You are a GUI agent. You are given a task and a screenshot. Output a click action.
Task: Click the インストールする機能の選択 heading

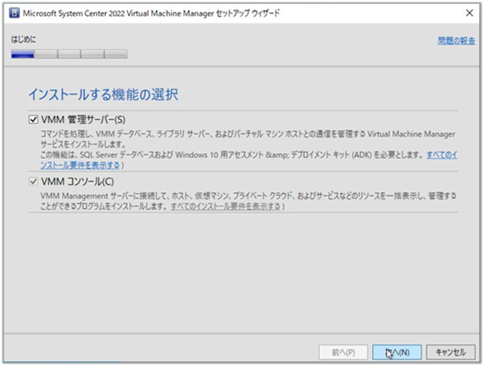103,94
